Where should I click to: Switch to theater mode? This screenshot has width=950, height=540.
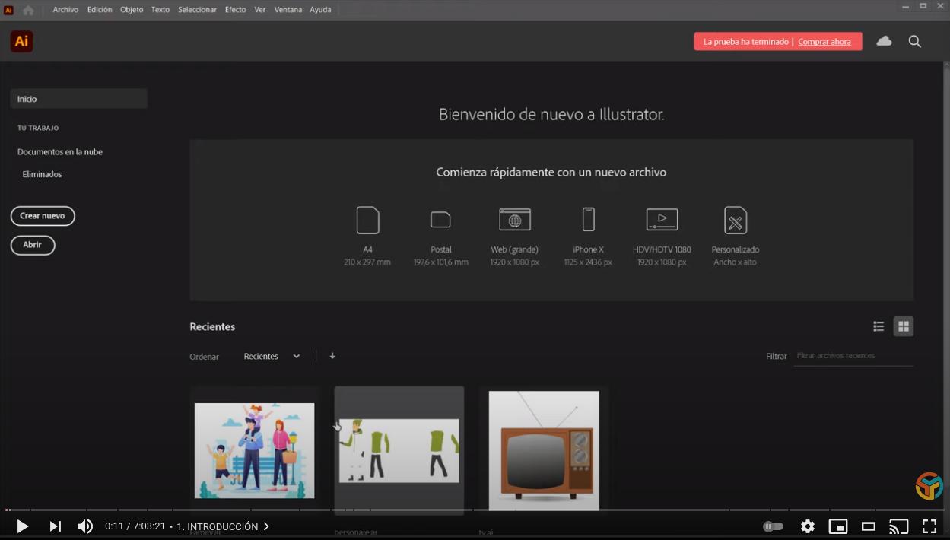click(869, 526)
